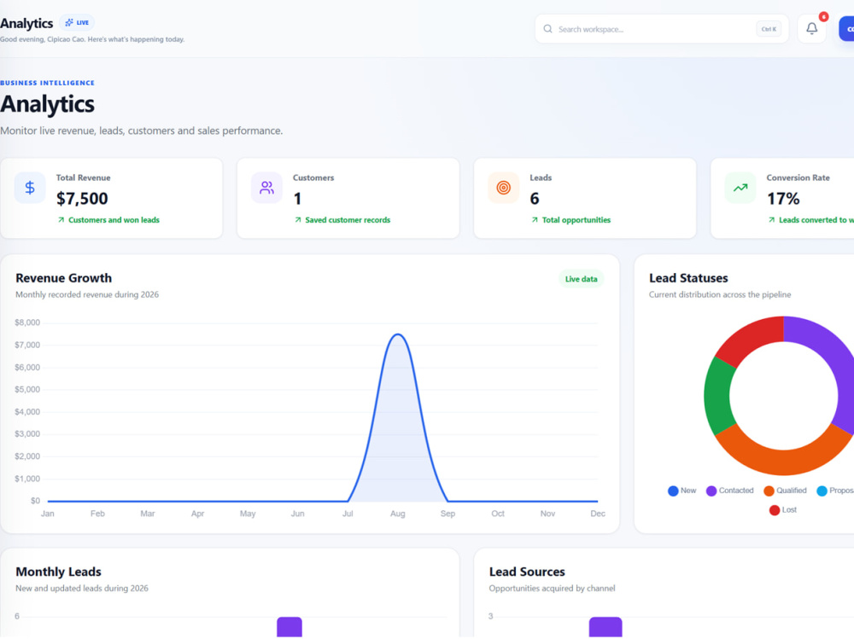The height and width of the screenshot is (639, 854).
Task: Click the notification bell icon
Action: click(x=811, y=28)
